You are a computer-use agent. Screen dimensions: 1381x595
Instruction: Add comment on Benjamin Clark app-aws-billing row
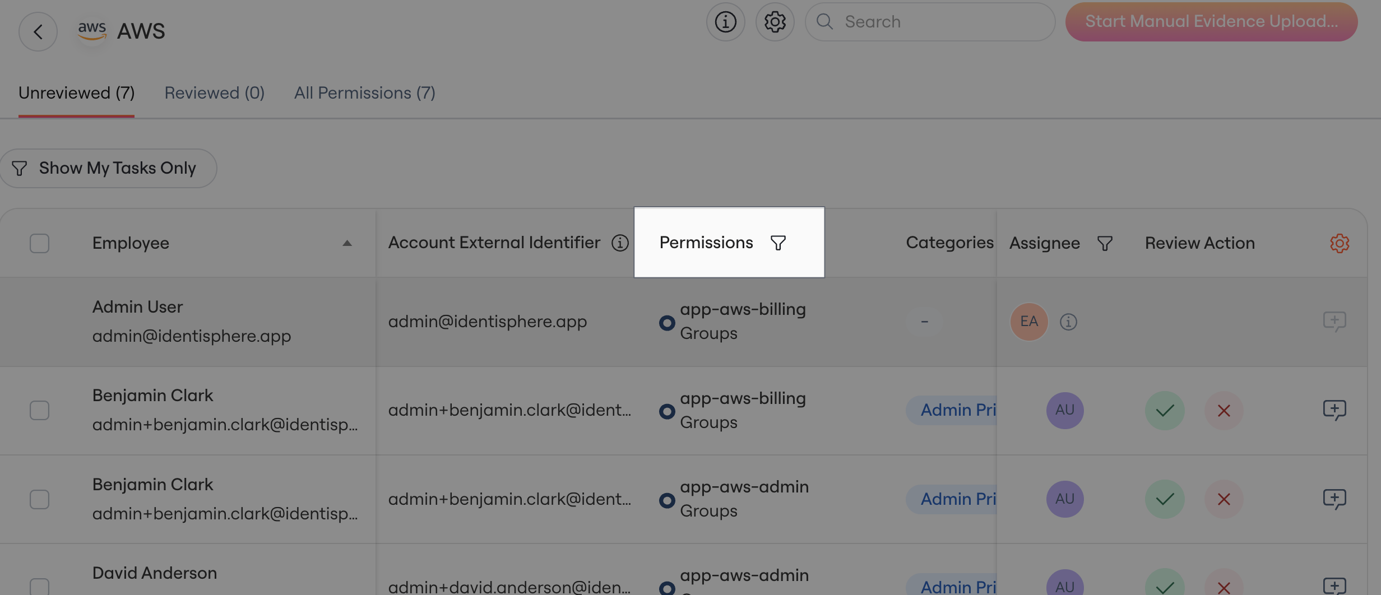pos(1334,410)
